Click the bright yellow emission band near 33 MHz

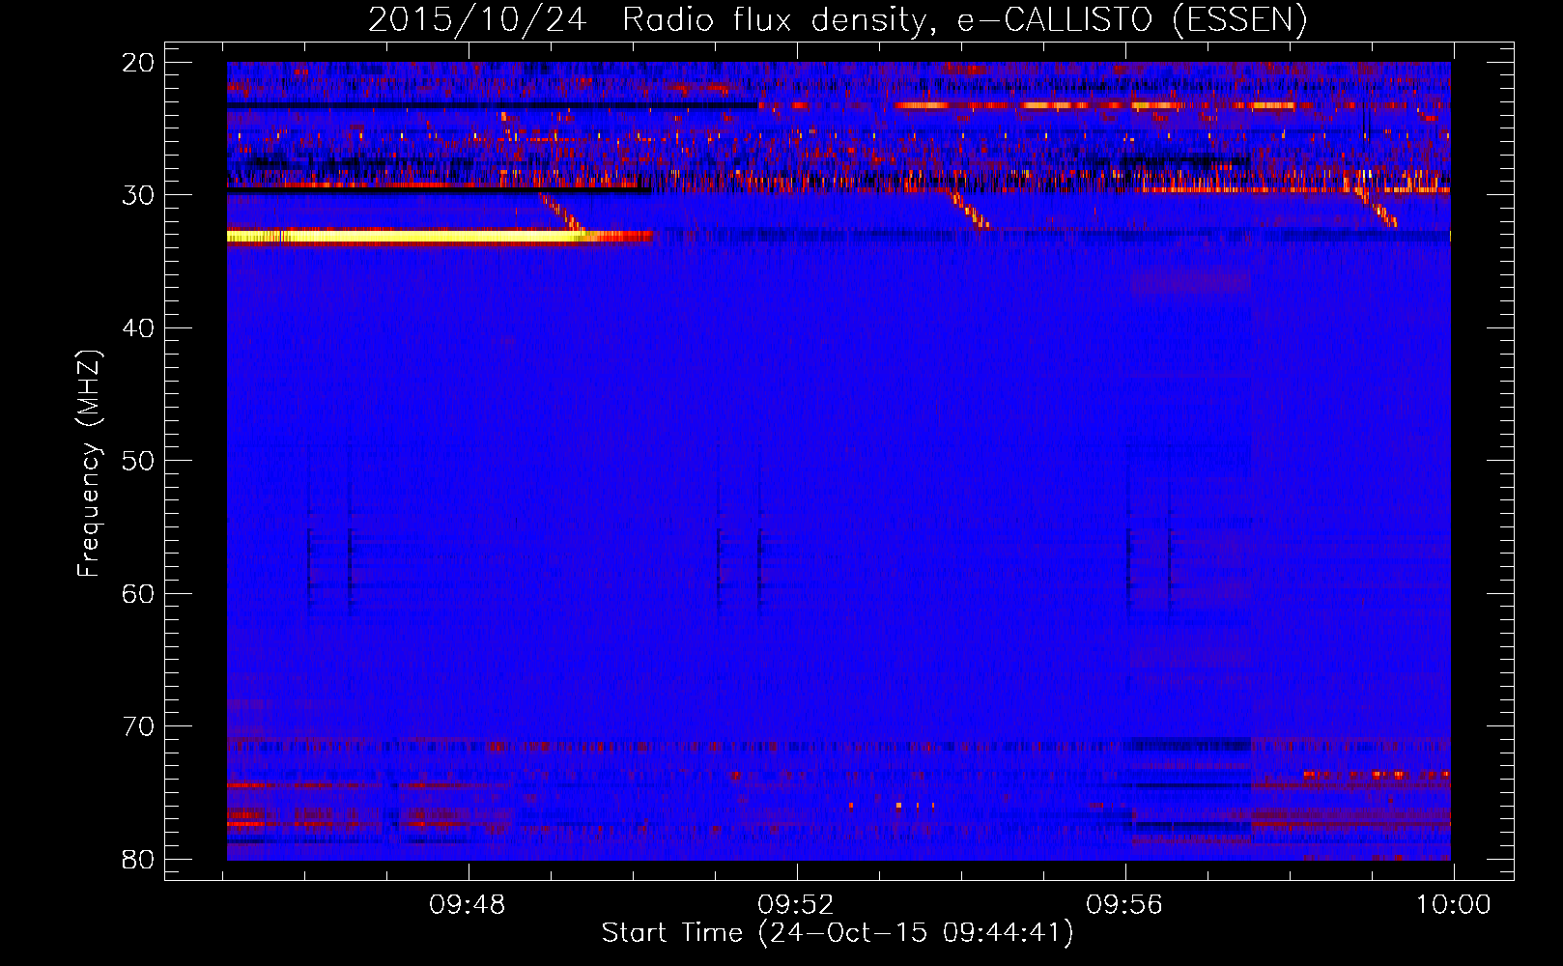click(x=406, y=236)
